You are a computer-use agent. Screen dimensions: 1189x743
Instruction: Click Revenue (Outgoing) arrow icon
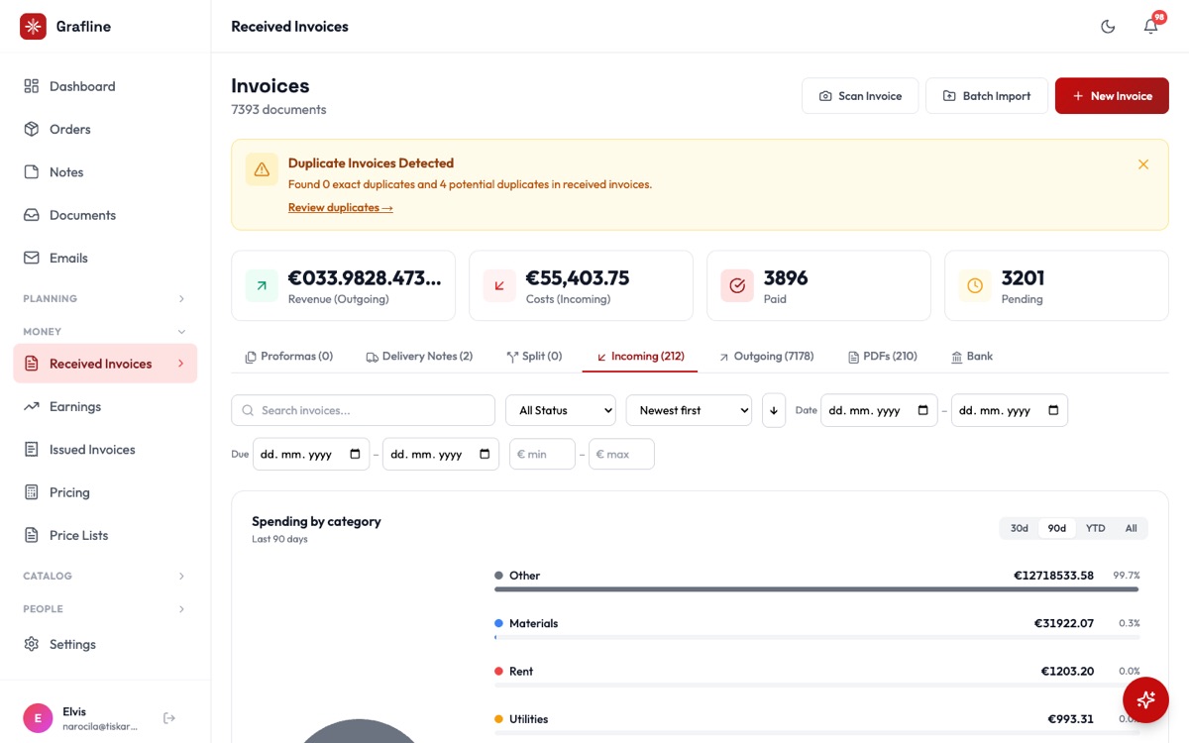click(262, 285)
